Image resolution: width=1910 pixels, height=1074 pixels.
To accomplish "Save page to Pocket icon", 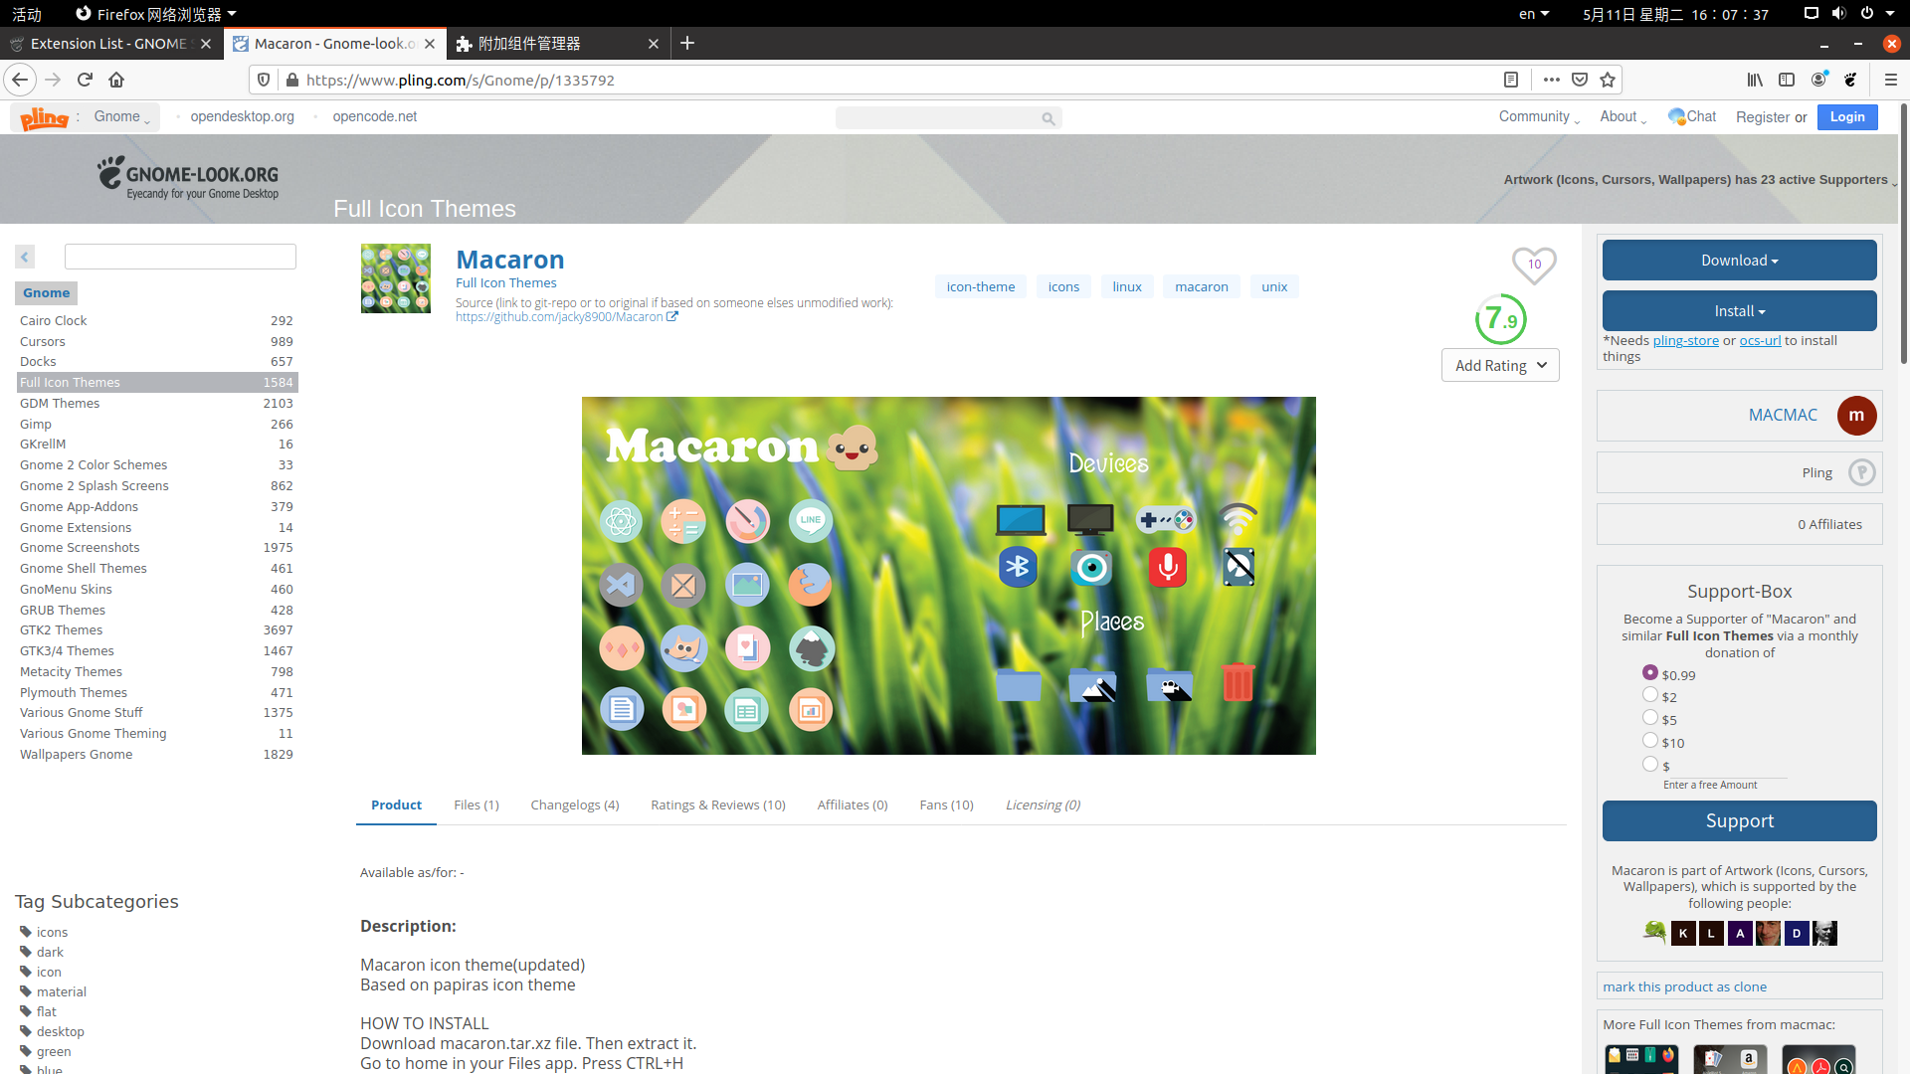I will (1580, 80).
